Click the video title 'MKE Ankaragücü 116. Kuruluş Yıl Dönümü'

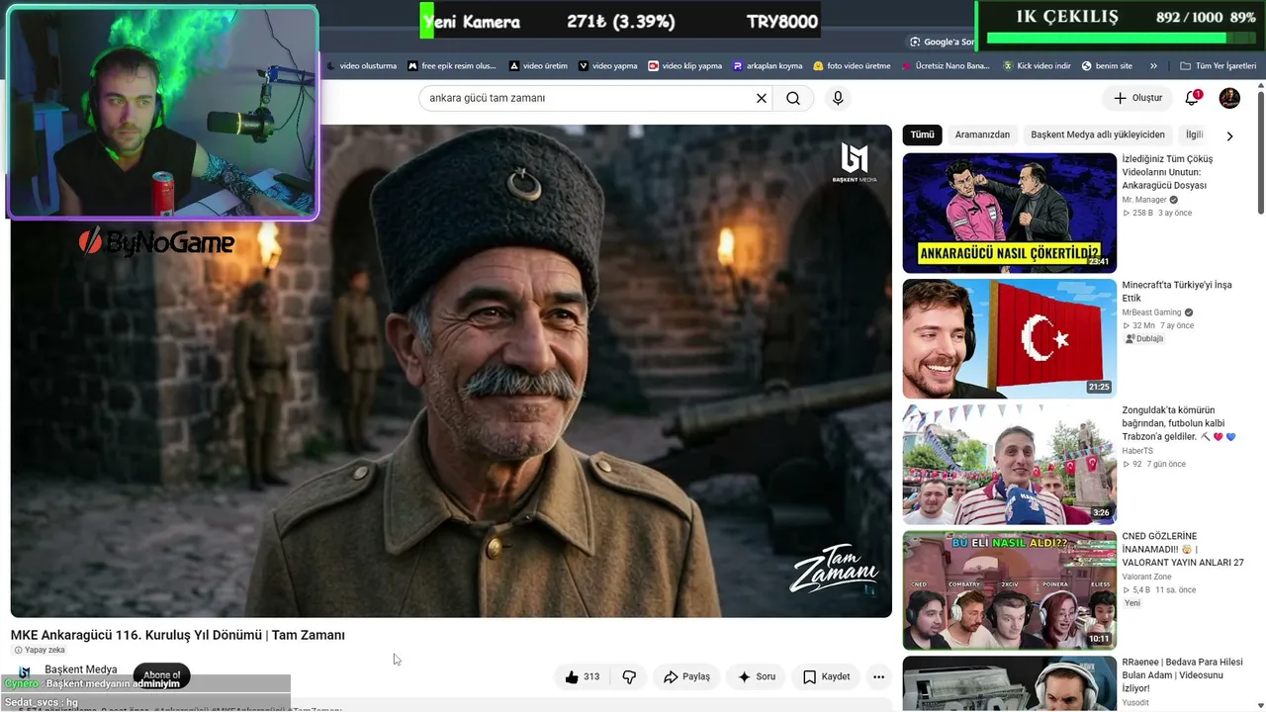pyautogui.click(x=178, y=635)
